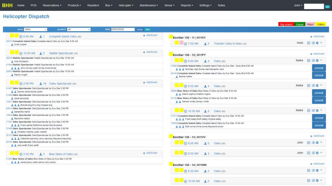Open list icon on 10:50 AM flight
The height and width of the screenshot is (186, 332).
[x=313, y=110]
